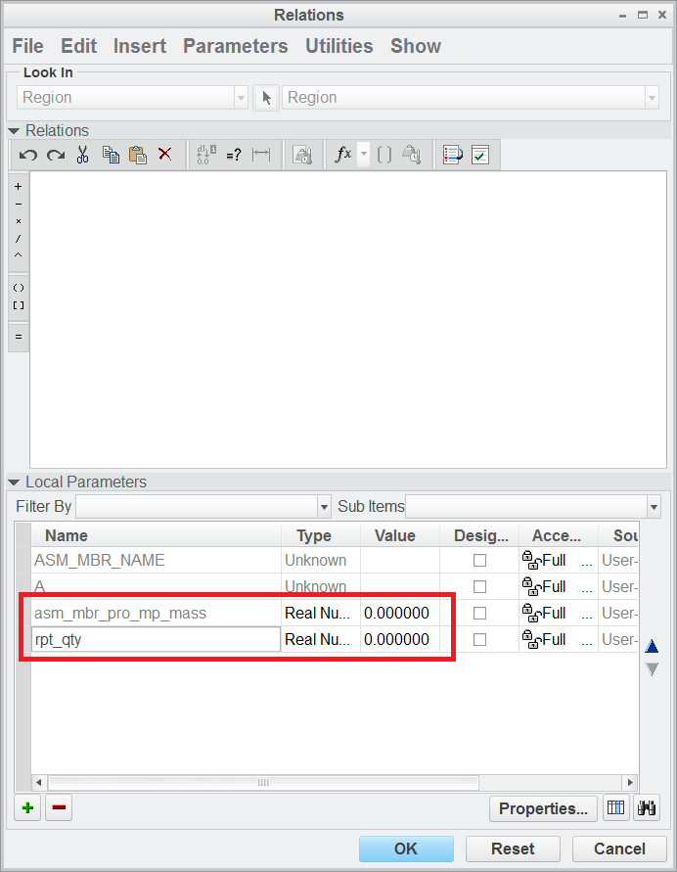
Task: Remove parameter with red minus button
Action: point(59,807)
